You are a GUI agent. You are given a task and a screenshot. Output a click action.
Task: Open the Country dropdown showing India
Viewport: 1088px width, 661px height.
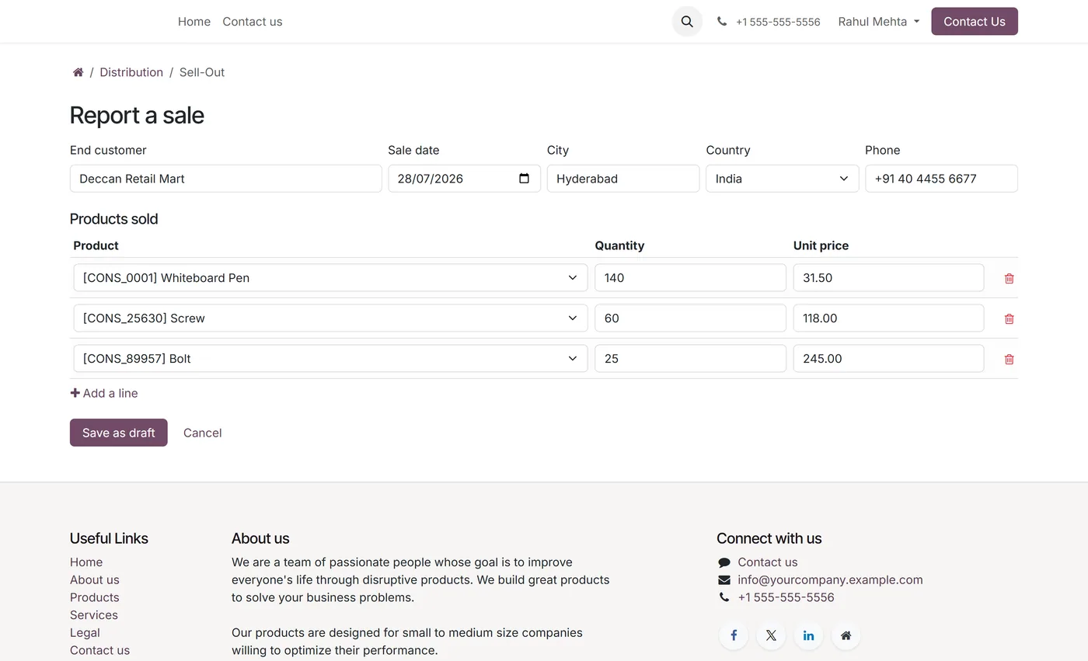pyautogui.click(x=782, y=179)
